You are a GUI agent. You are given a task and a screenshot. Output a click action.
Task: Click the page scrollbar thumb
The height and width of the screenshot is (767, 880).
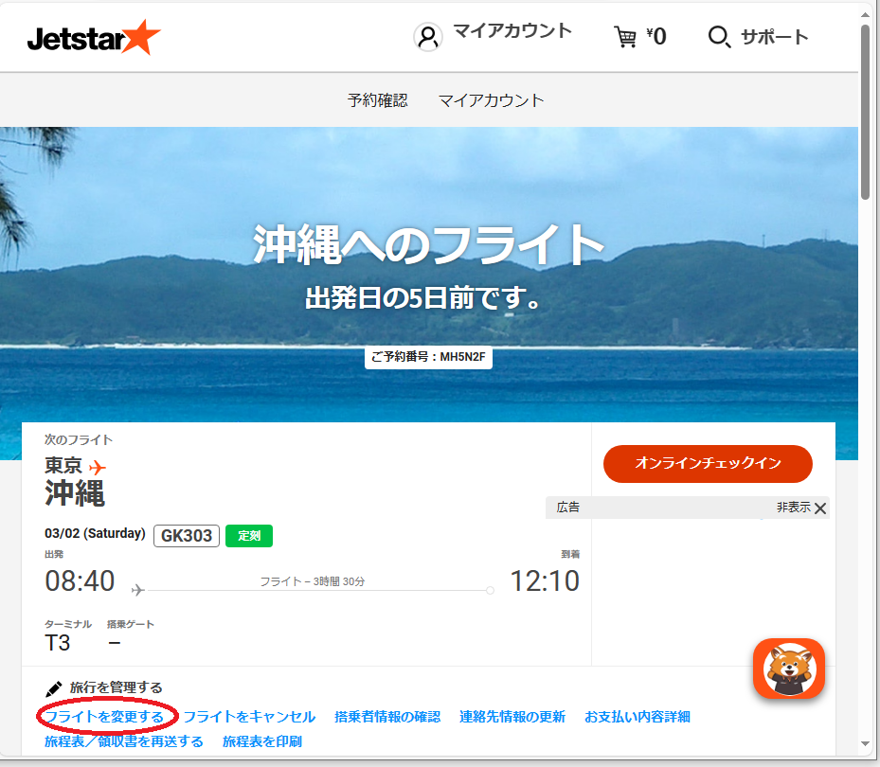pos(866,113)
